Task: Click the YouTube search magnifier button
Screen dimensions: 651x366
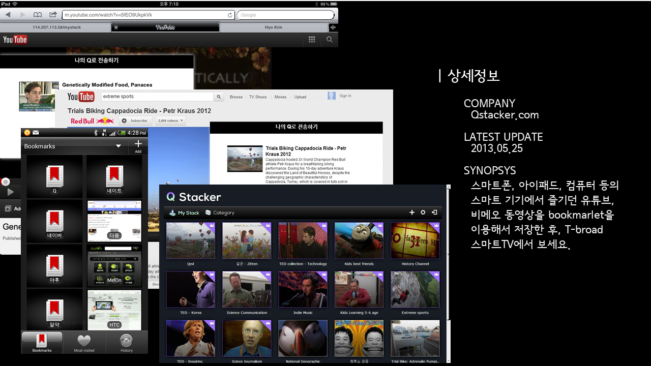Action: pyautogui.click(x=219, y=97)
